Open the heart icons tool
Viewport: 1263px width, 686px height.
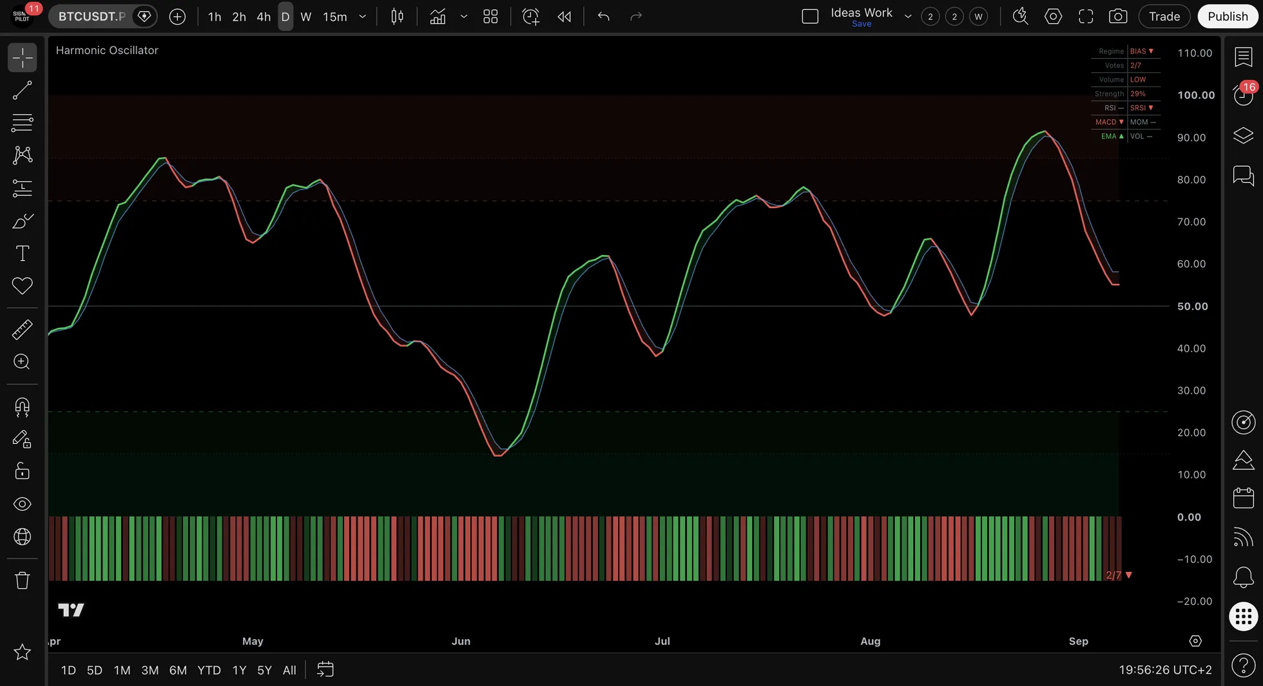23,285
